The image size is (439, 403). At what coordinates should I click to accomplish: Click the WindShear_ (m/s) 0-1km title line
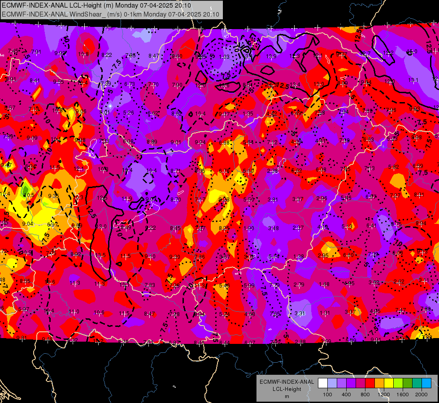(110, 14)
